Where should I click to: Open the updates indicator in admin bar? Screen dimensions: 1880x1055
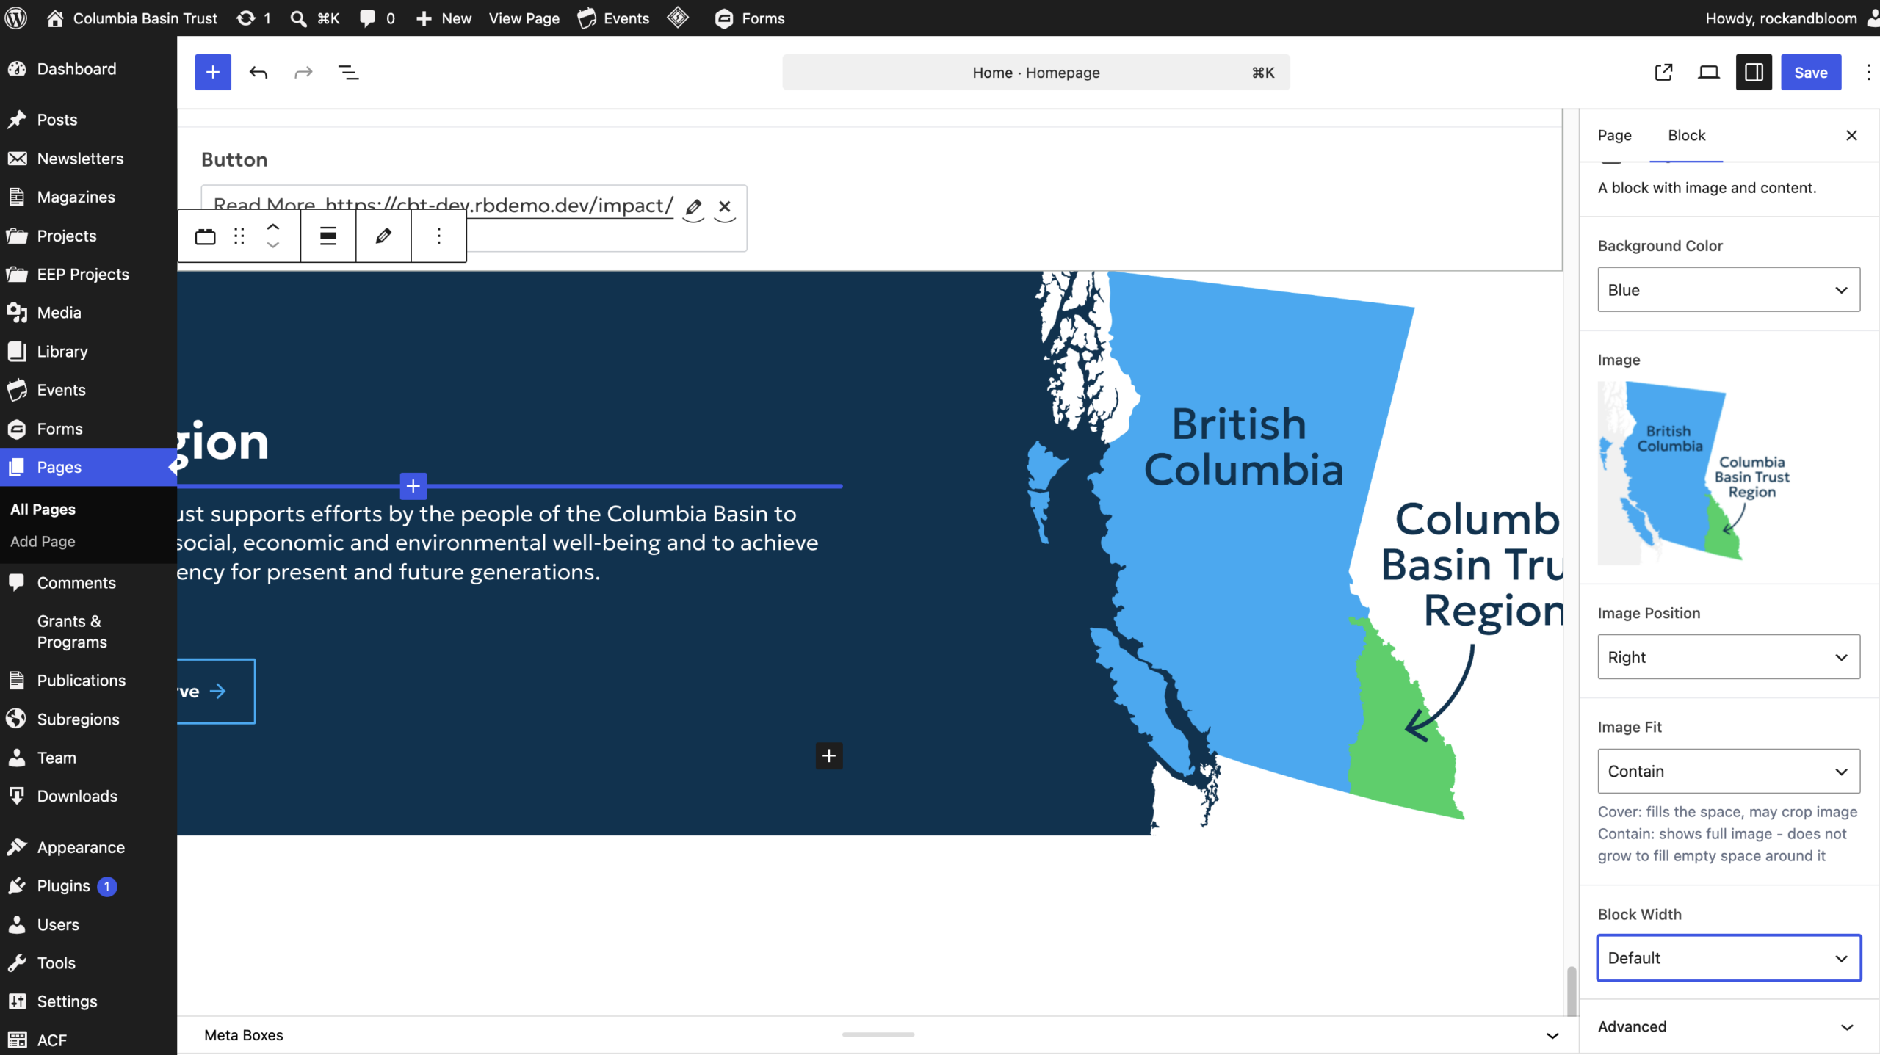coord(254,18)
